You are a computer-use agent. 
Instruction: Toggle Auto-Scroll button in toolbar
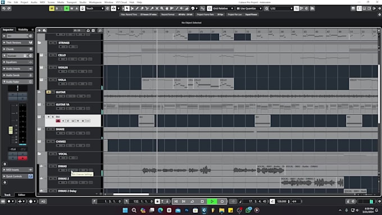tap(113, 8)
